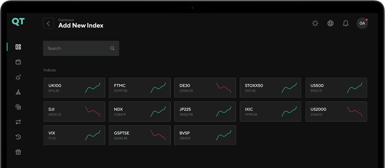Click the QT logo
This screenshot has height=168, width=385.
pyautogui.click(x=18, y=22)
